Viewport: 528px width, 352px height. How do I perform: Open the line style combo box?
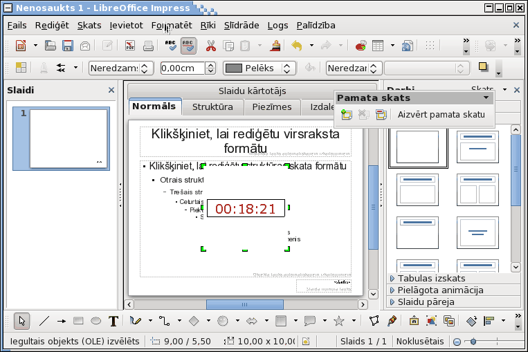click(x=121, y=68)
